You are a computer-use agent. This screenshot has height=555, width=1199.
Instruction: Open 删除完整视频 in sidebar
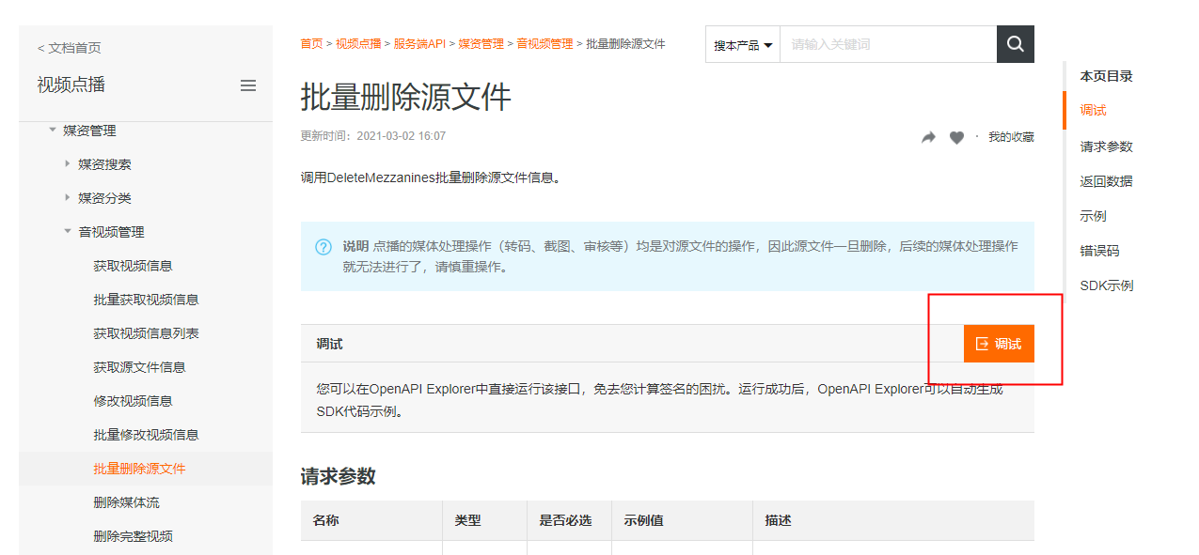pyautogui.click(x=133, y=536)
